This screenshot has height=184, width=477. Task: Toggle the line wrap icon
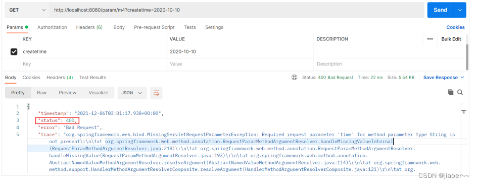(156, 93)
